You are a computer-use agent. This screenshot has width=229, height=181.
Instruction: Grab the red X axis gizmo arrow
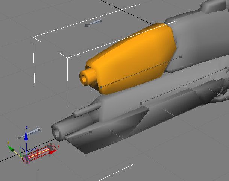tap(53, 152)
